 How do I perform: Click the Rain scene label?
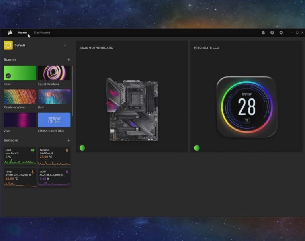pyautogui.click(x=41, y=107)
